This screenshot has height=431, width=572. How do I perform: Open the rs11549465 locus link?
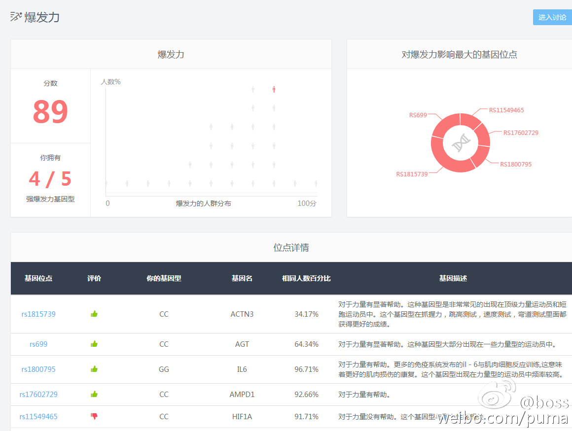pos(38,416)
